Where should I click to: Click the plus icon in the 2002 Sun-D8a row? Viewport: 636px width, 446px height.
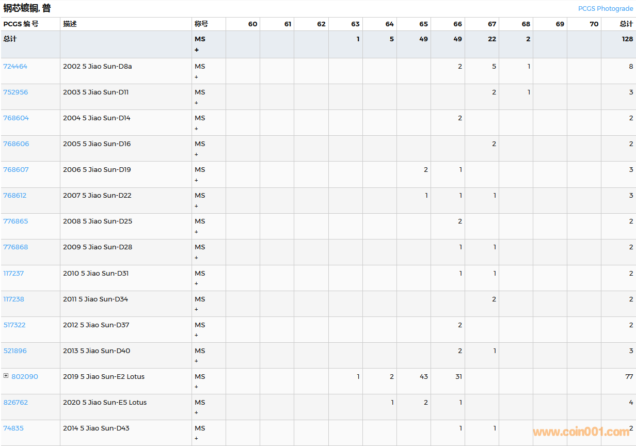tap(196, 77)
